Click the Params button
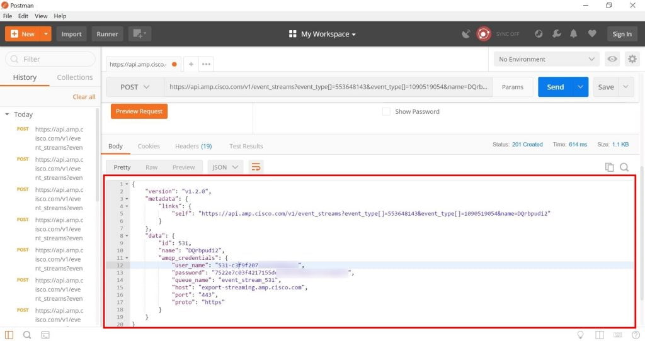 pos(513,87)
